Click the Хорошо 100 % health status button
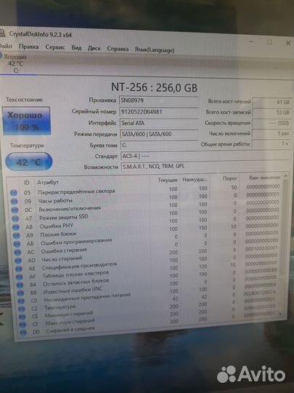 27,121
